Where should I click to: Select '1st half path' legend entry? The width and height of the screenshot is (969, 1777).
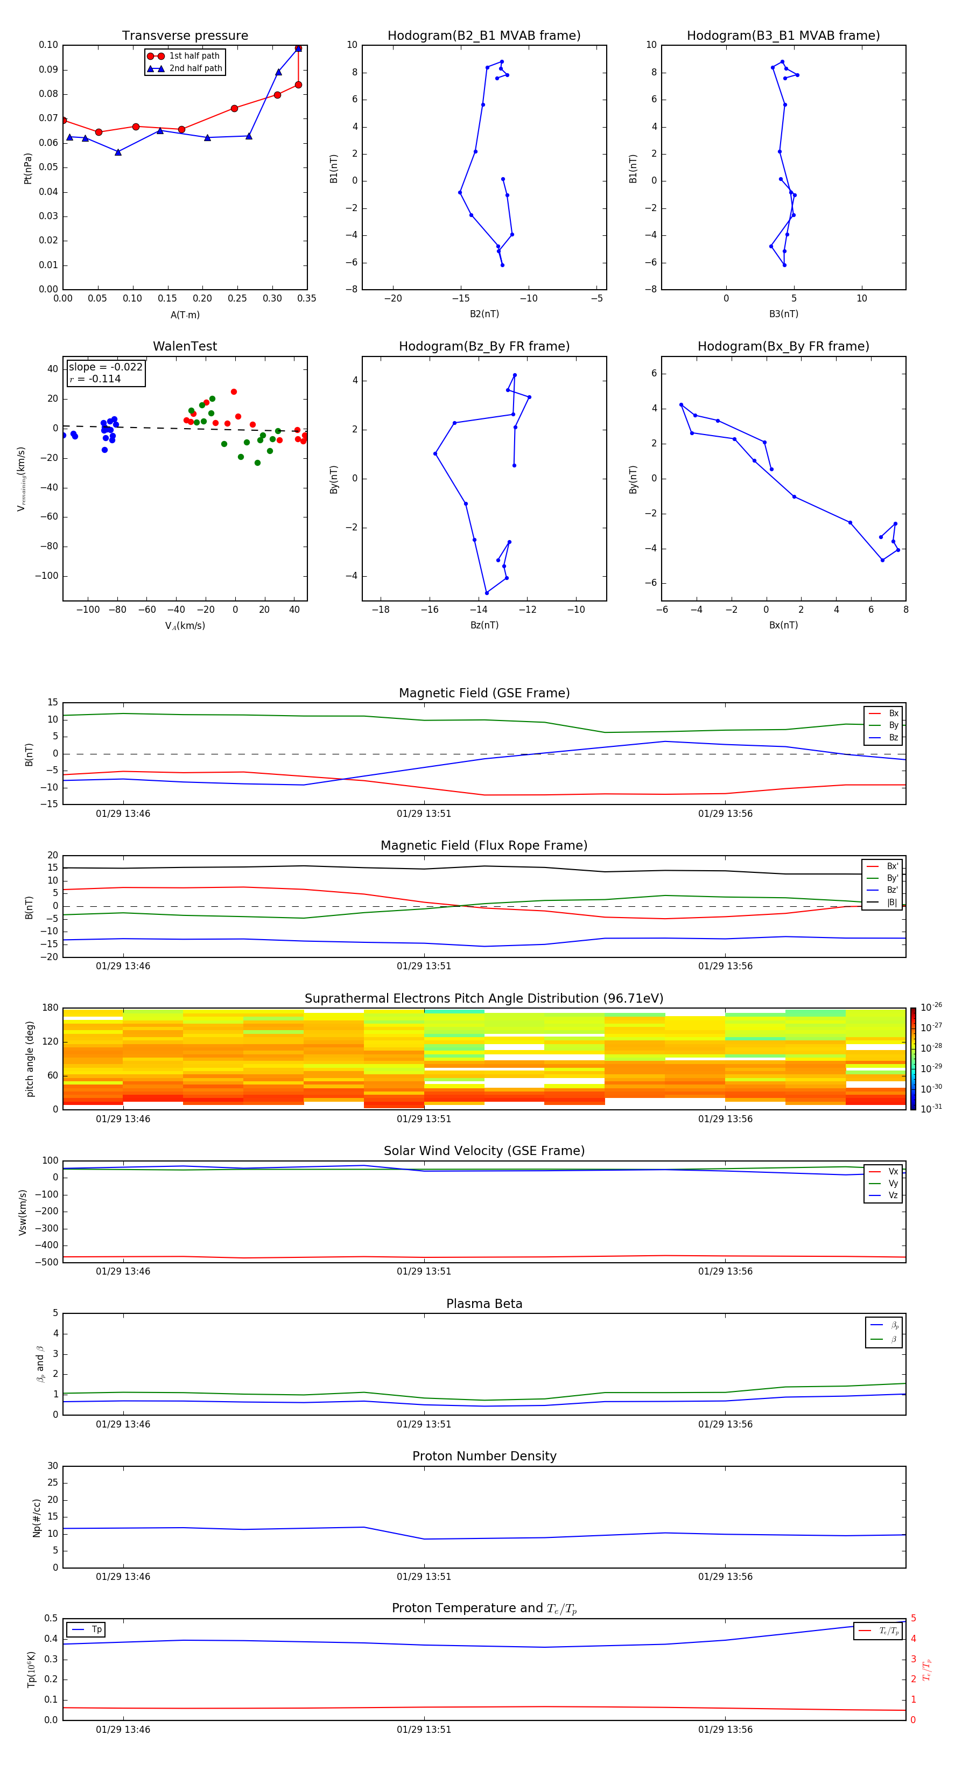[x=184, y=56]
